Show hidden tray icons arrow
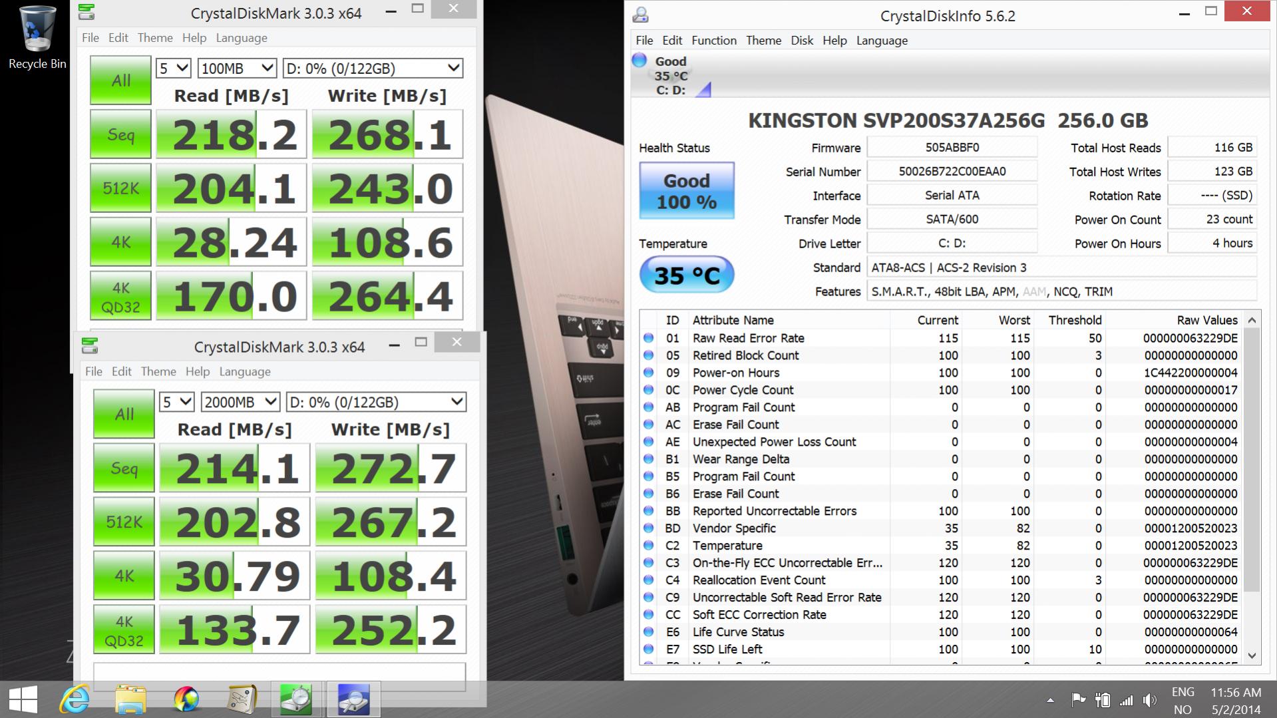Screen dimensions: 1277x718 tap(1050, 700)
